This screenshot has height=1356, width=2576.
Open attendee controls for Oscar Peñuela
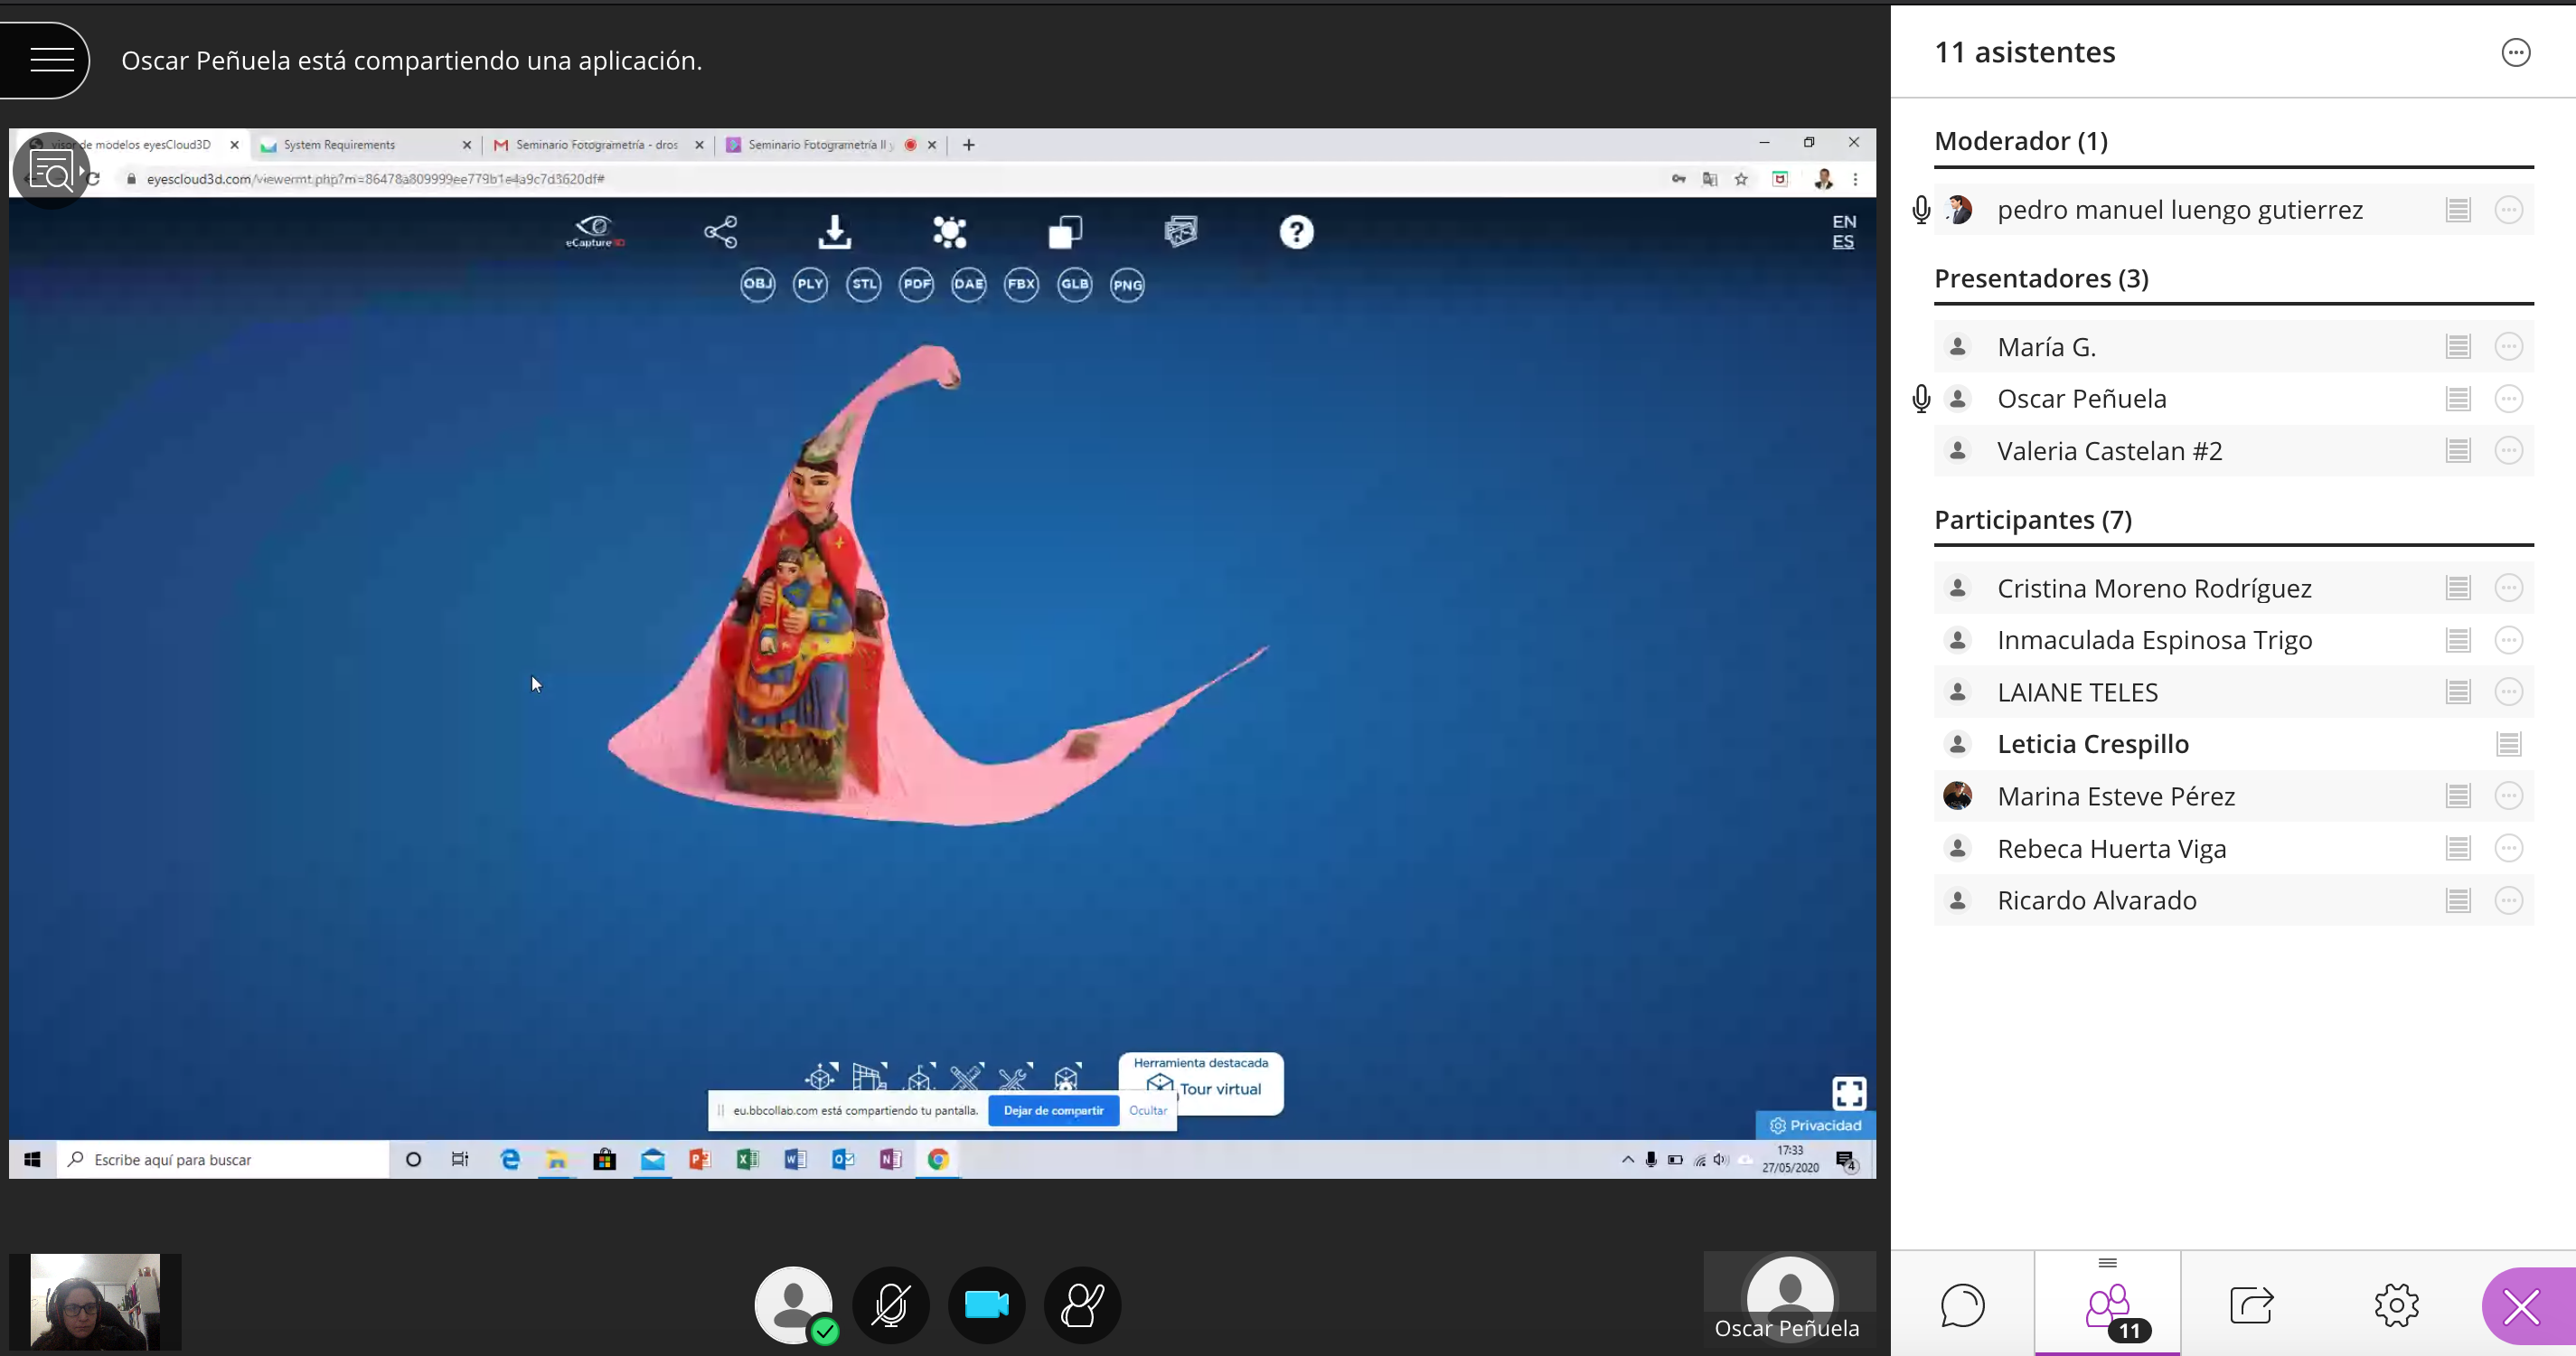pos(2508,399)
